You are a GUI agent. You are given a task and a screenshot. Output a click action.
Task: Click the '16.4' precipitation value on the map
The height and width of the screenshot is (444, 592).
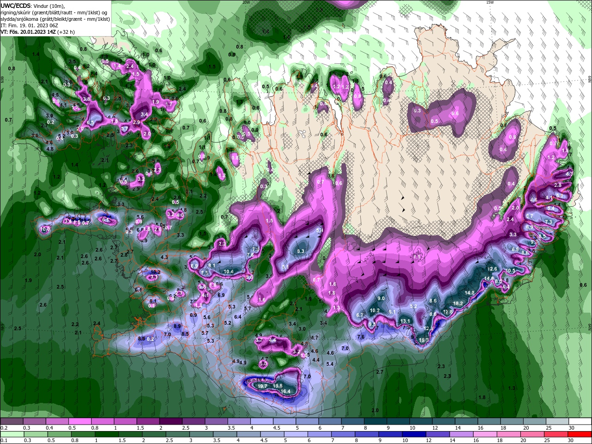coord(286,391)
